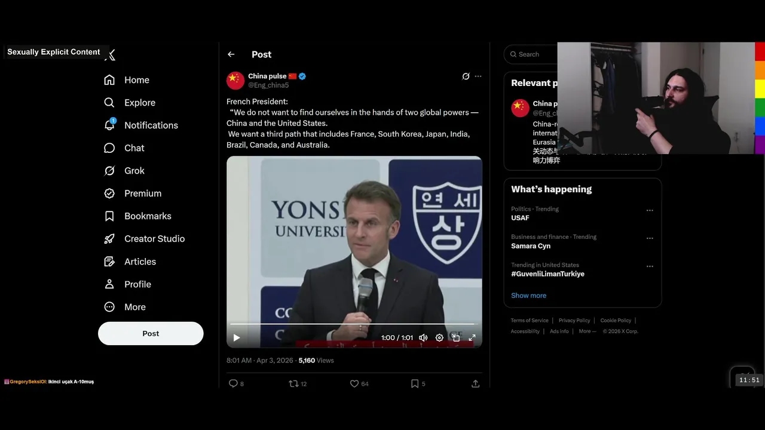Reply to the China pulse post
Viewport: 765px width, 430px height.
[234, 383]
